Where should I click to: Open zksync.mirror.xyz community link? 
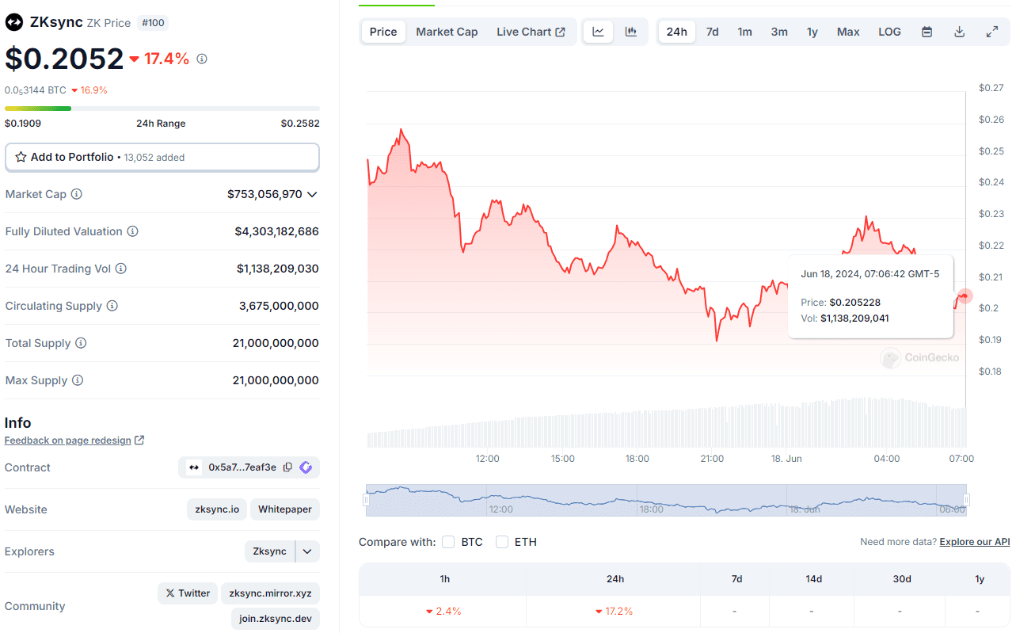[270, 593]
